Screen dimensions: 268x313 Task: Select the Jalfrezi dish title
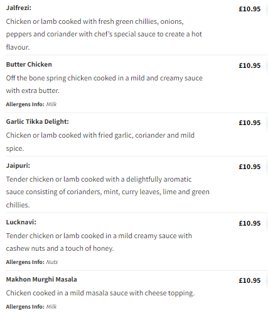pyautogui.click(x=19, y=8)
